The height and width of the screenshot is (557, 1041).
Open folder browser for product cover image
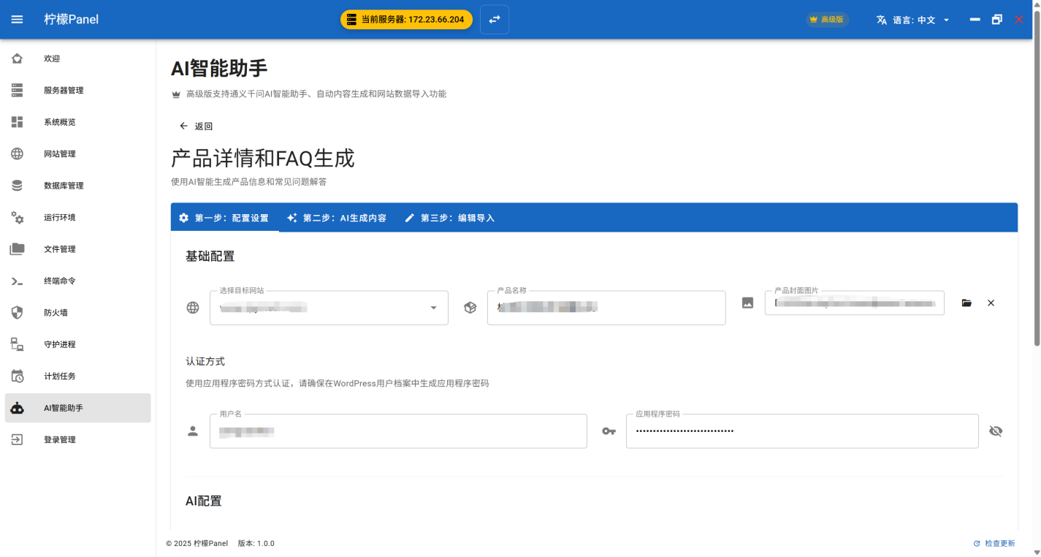click(966, 303)
